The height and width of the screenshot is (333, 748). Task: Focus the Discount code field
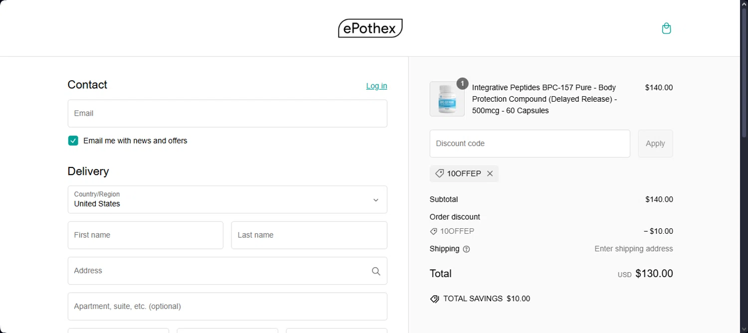coord(530,144)
